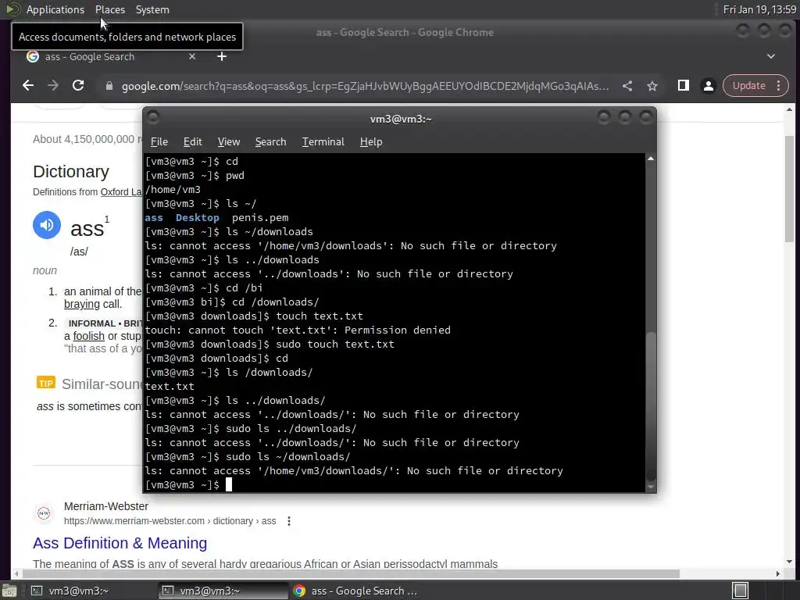The width and height of the screenshot is (800, 600).
Task: Open the System menu
Action: click(x=152, y=9)
